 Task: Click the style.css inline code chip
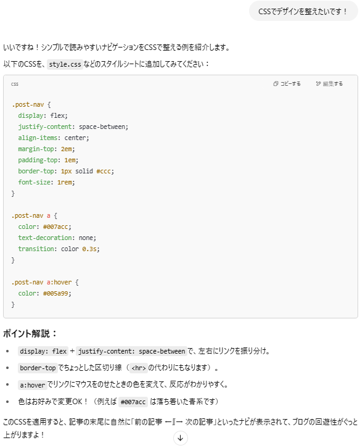point(65,64)
